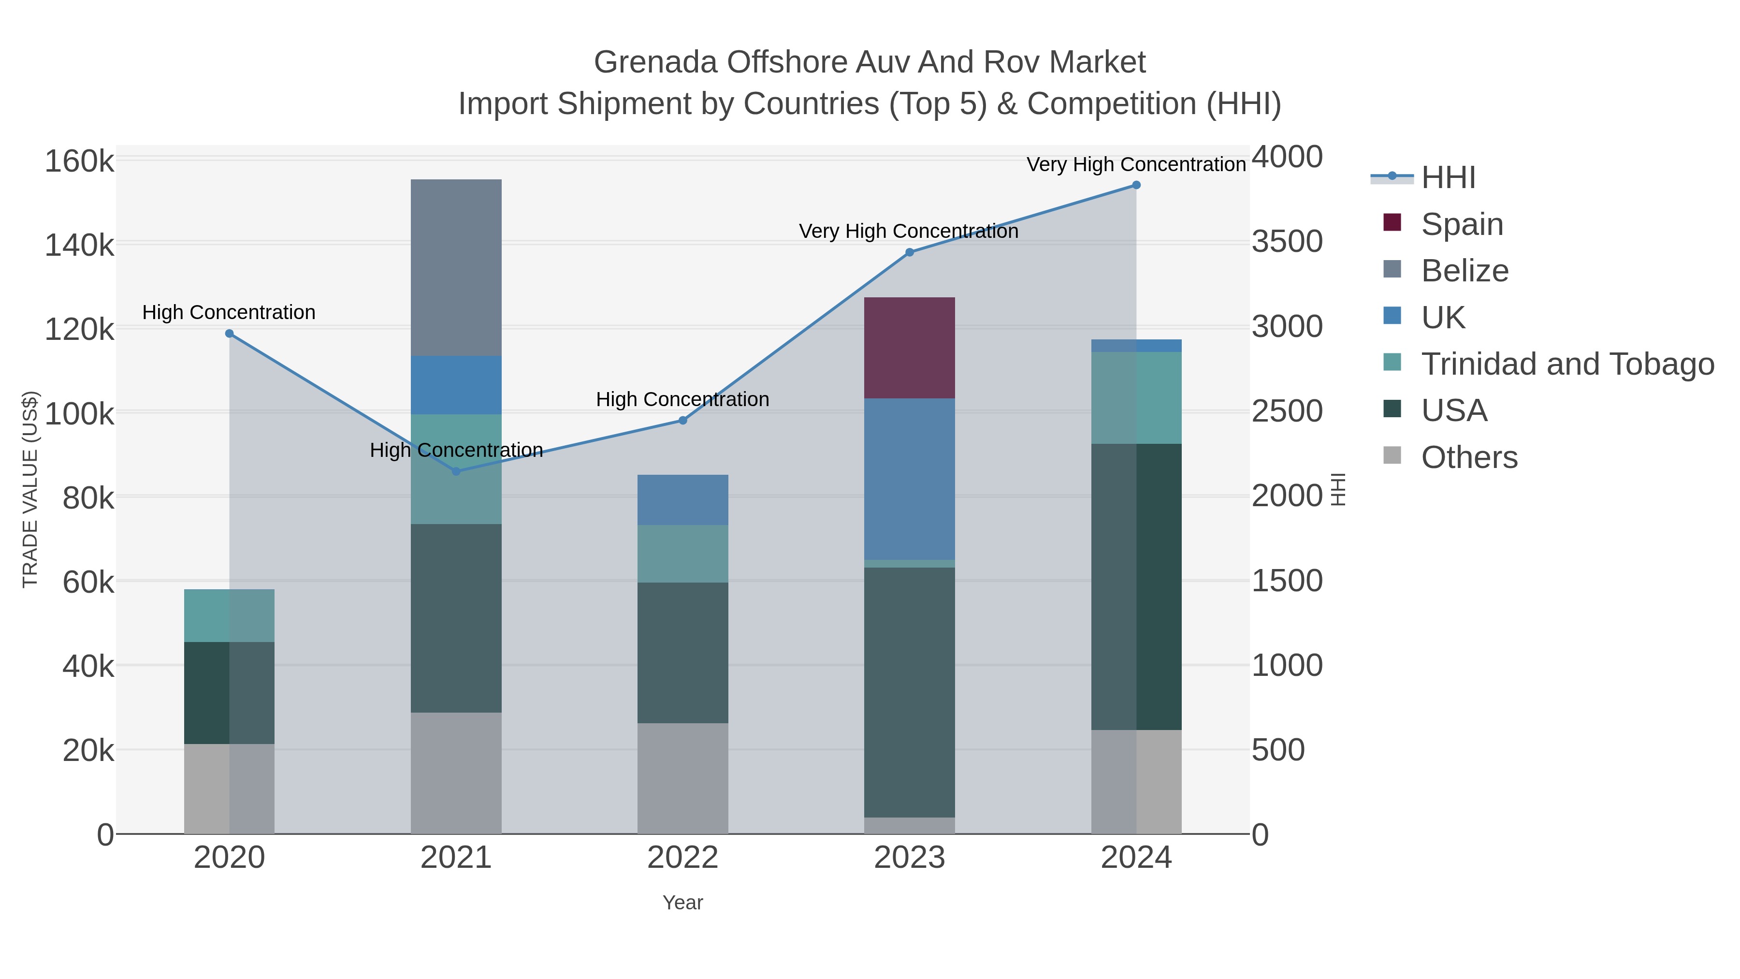Click the 2500 HHI axis tick label
Image resolution: width=1740 pixels, height=979 pixels.
click(x=1288, y=411)
